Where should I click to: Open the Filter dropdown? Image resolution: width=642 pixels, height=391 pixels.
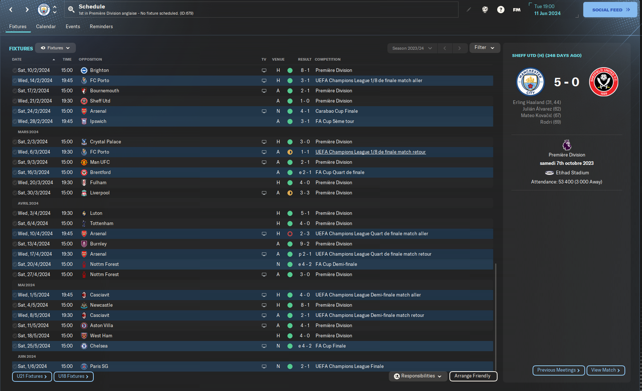[x=485, y=48]
